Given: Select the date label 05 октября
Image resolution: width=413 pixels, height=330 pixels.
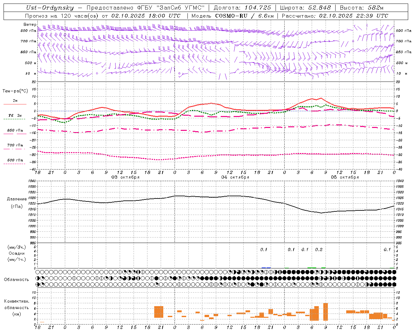Looking at the screenshot, I should click(x=345, y=177).
